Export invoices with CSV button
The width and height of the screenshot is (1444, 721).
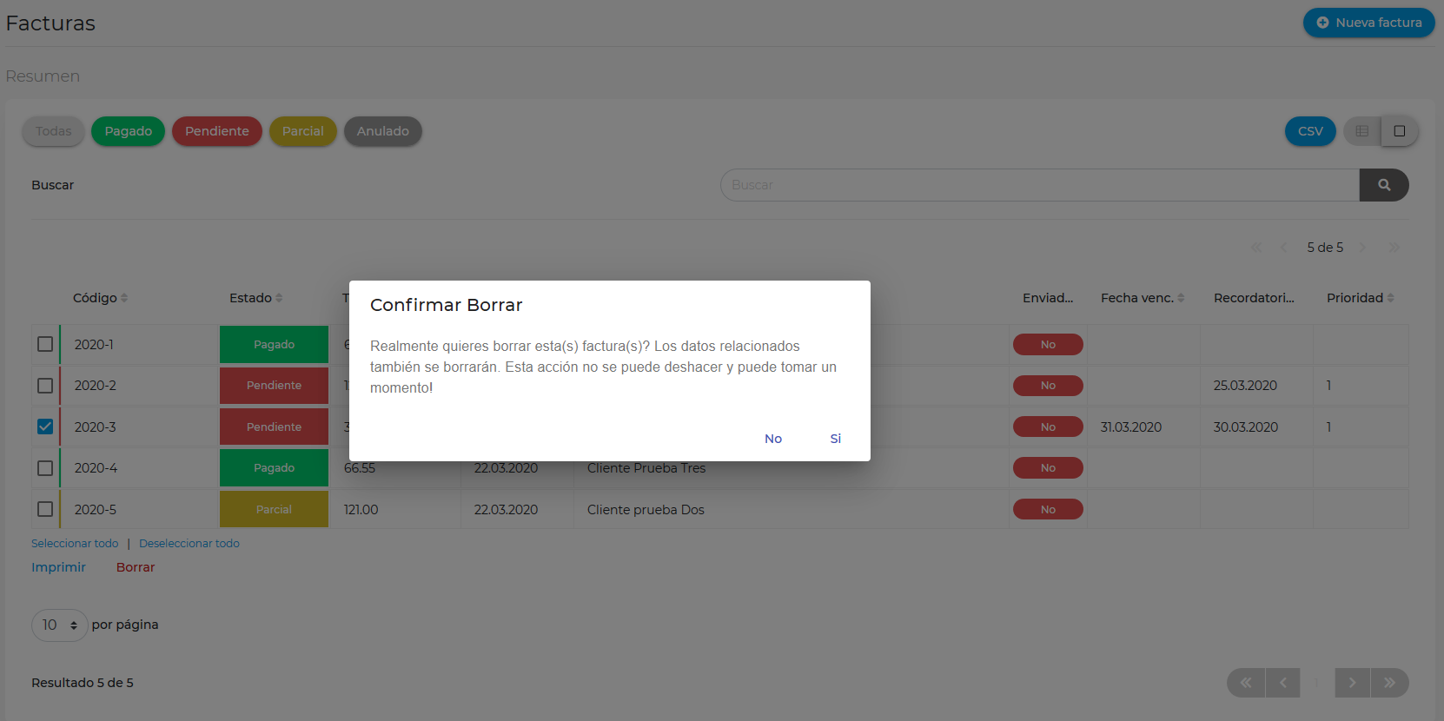[x=1310, y=131]
